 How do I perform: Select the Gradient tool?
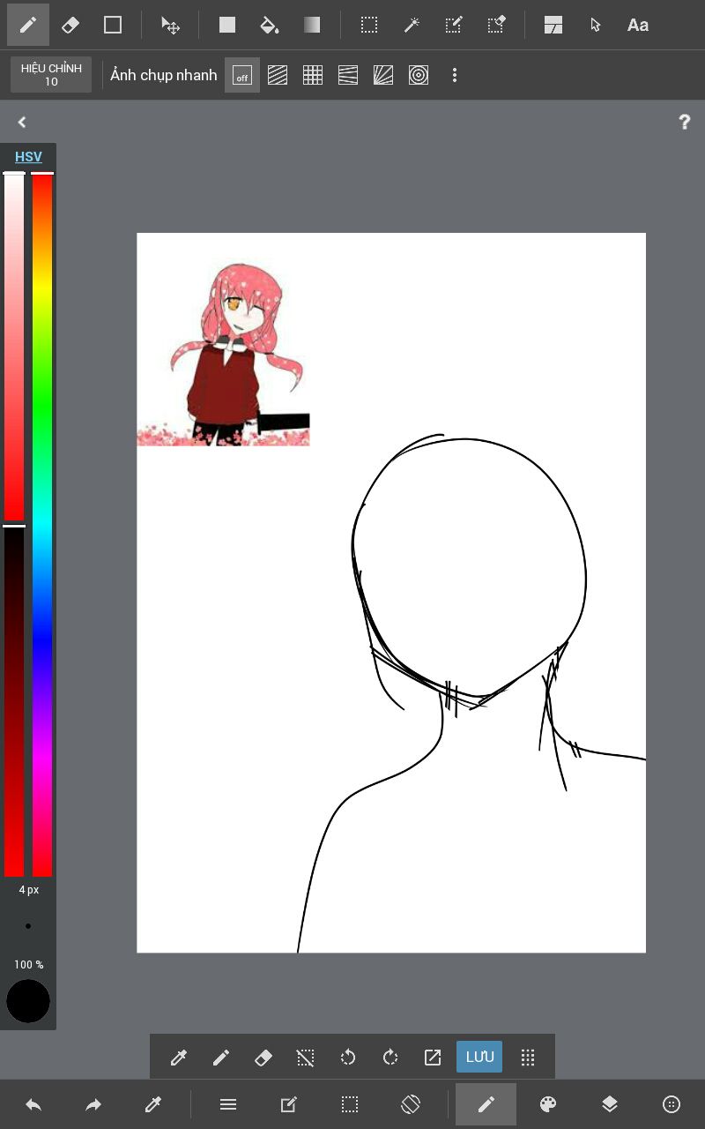312,25
